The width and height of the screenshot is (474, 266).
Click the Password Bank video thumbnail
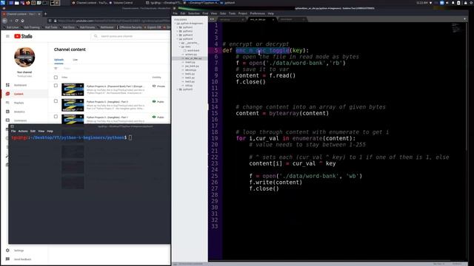(x=73, y=89)
